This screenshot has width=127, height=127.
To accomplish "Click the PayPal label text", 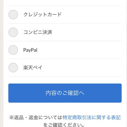I will click(x=30, y=50).
